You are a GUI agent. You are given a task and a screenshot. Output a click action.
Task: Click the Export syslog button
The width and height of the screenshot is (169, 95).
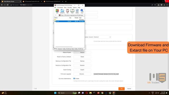tap(82, 70)
